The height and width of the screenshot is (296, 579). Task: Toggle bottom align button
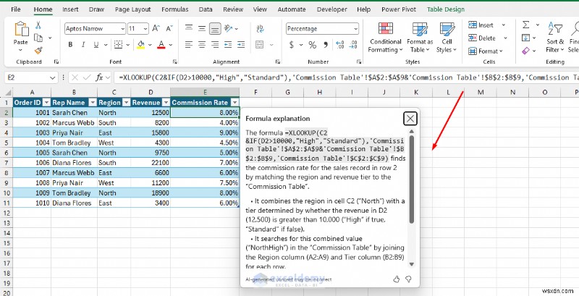pos(215,28)
